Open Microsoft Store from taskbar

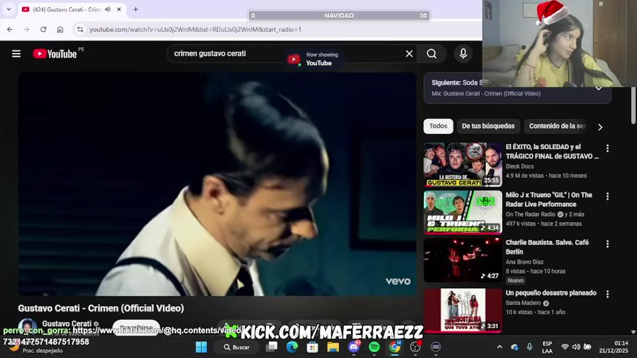coord(313,347)
